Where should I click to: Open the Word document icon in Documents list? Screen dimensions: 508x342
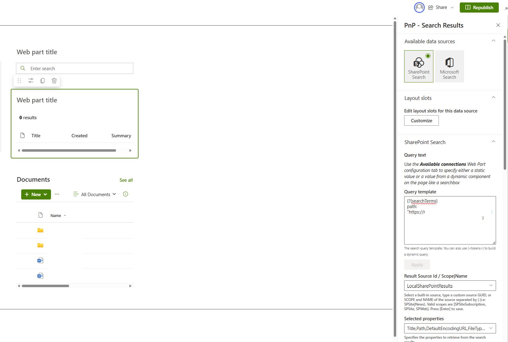coord(40,260)
